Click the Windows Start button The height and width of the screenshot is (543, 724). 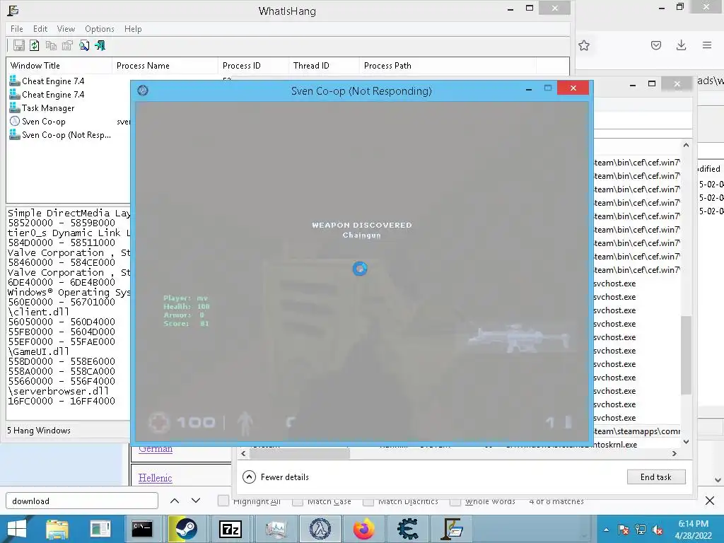pyautogui.click(x=17, y=529)
